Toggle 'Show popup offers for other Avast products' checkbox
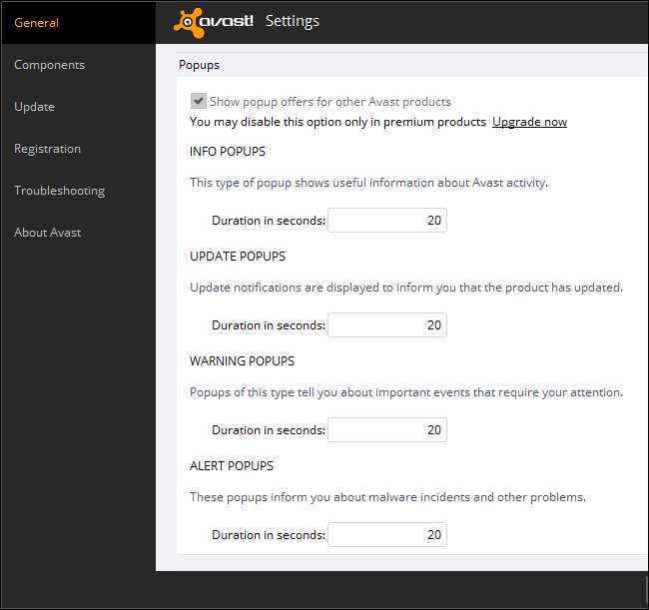Image resolution: width=649 pixels, height=610 pixels. tap(199, 101)
